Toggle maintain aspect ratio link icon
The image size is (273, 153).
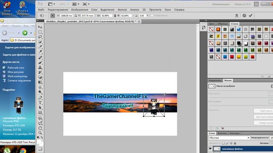[115, 16]
